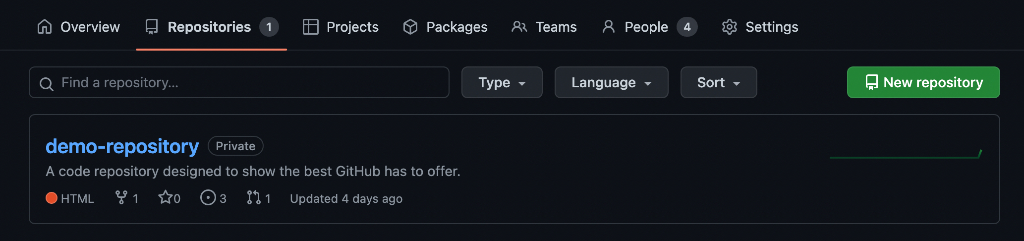Open the Sort dropdown
Viewport: 1024px width, 241px height.
[718, 82]
